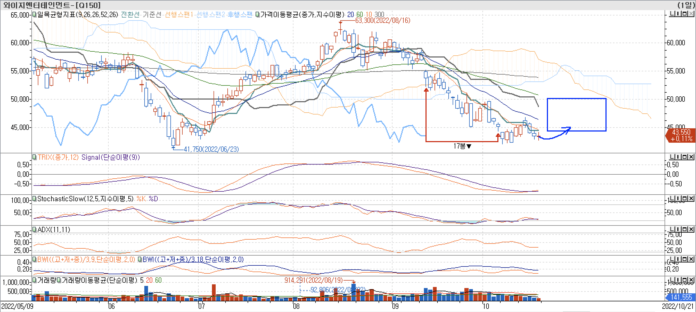Toggle the 일목균형지표 indicator checkbox

(34, 14)
